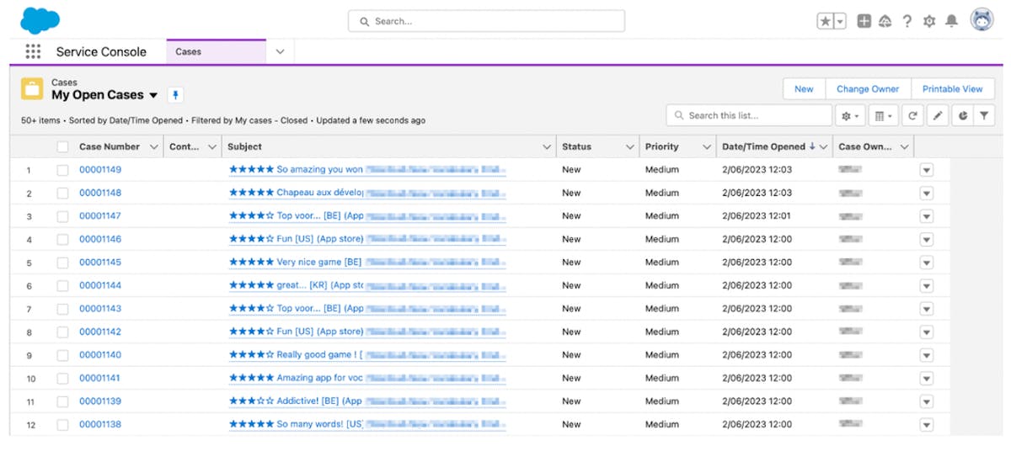
Task: Open case number 00001138 link
Action: click(100, 424)
